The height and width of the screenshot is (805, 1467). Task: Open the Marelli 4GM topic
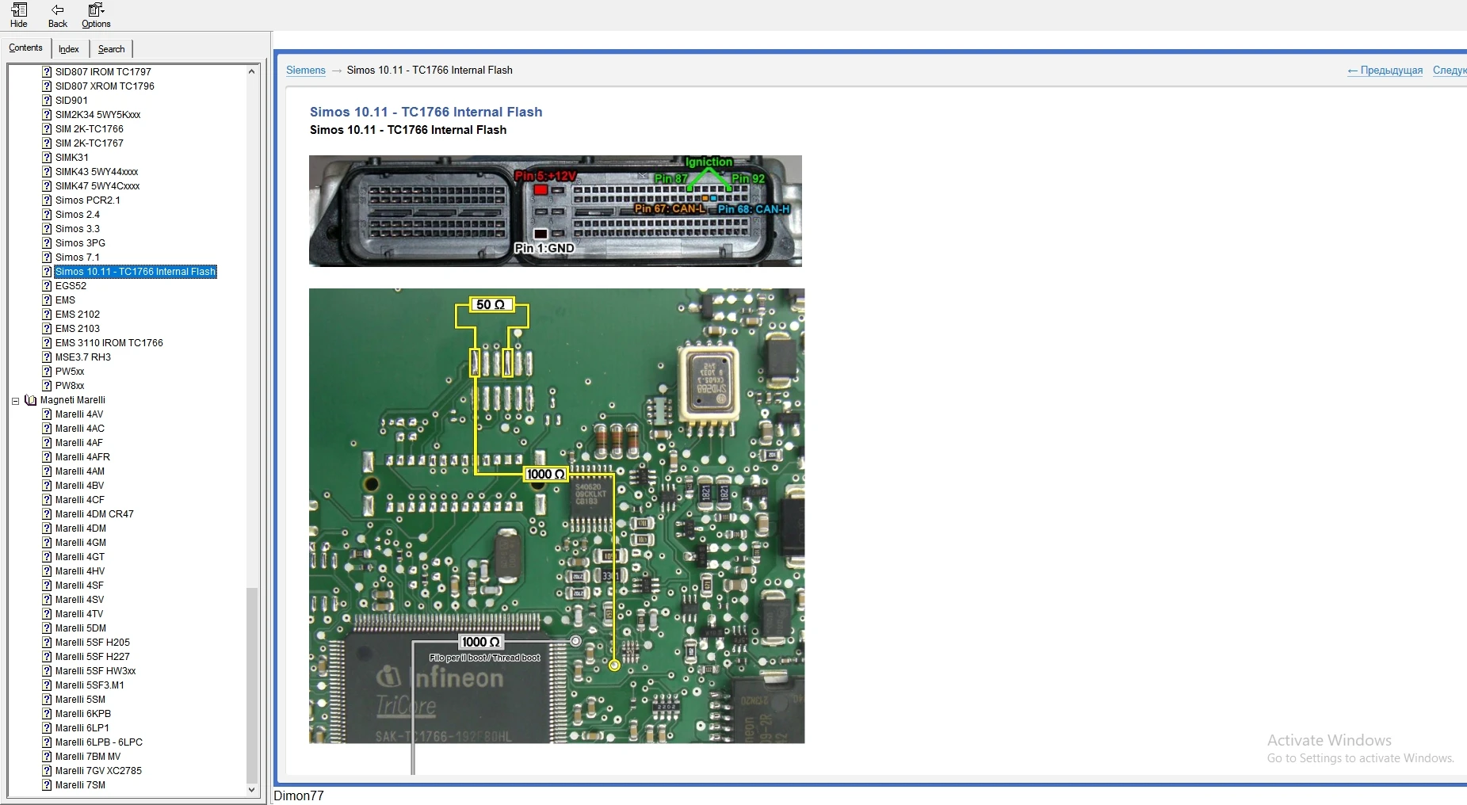pos(81,543)
